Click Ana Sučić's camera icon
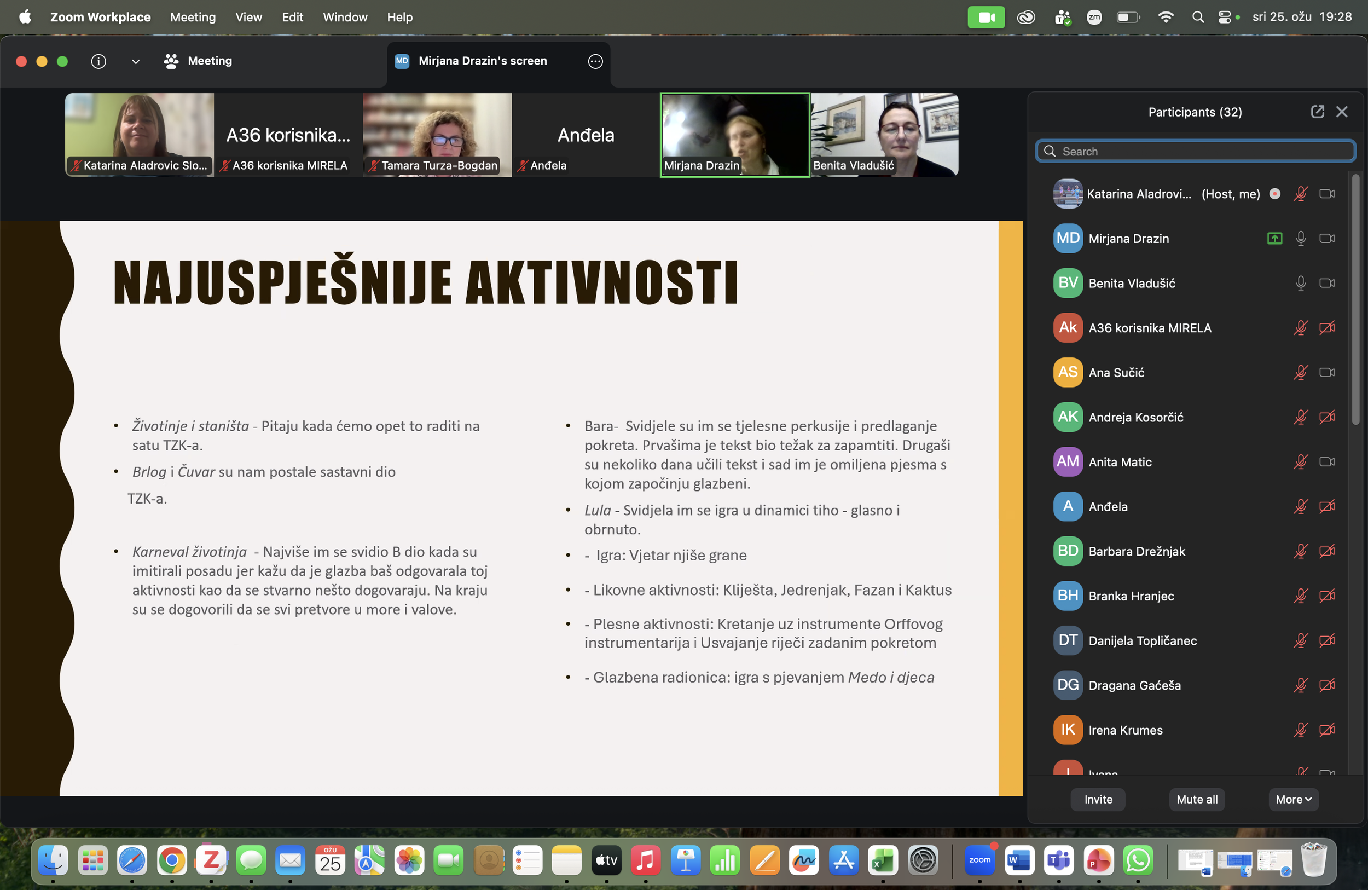 [x=1326, y=373]
